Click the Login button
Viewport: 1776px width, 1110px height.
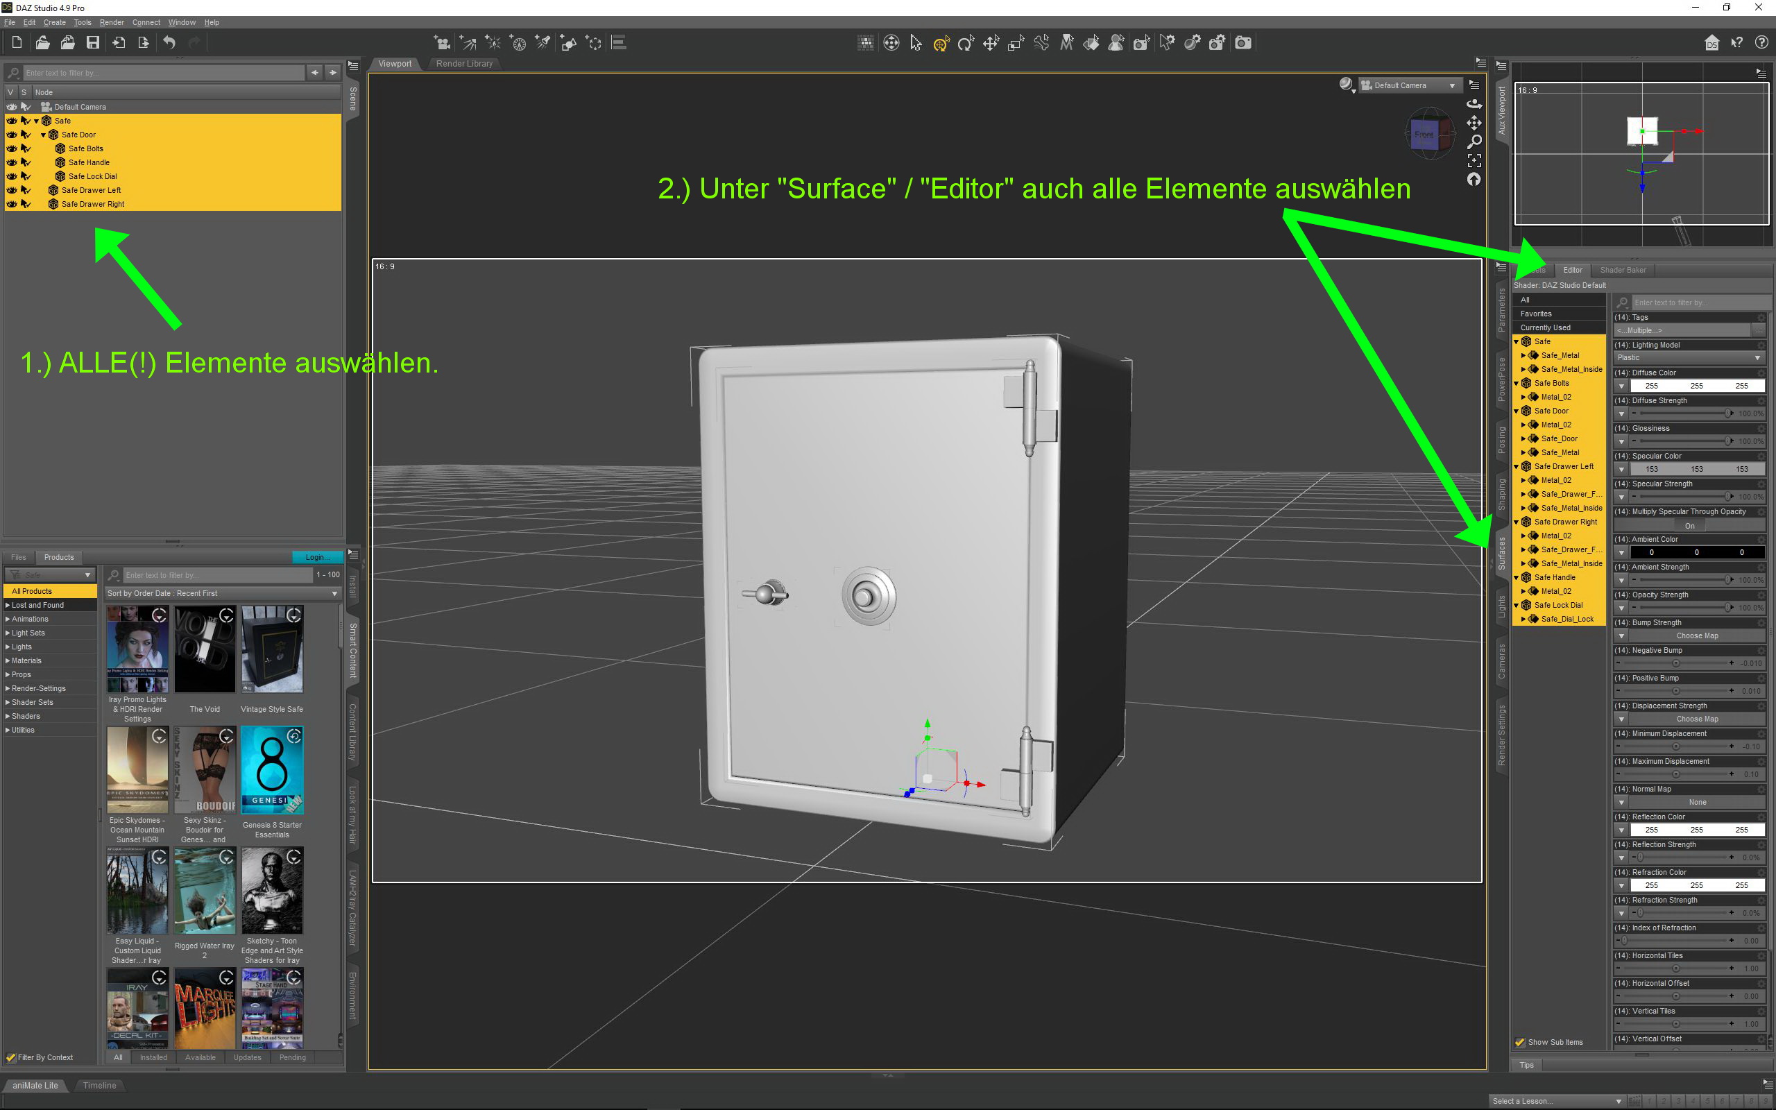316,556
